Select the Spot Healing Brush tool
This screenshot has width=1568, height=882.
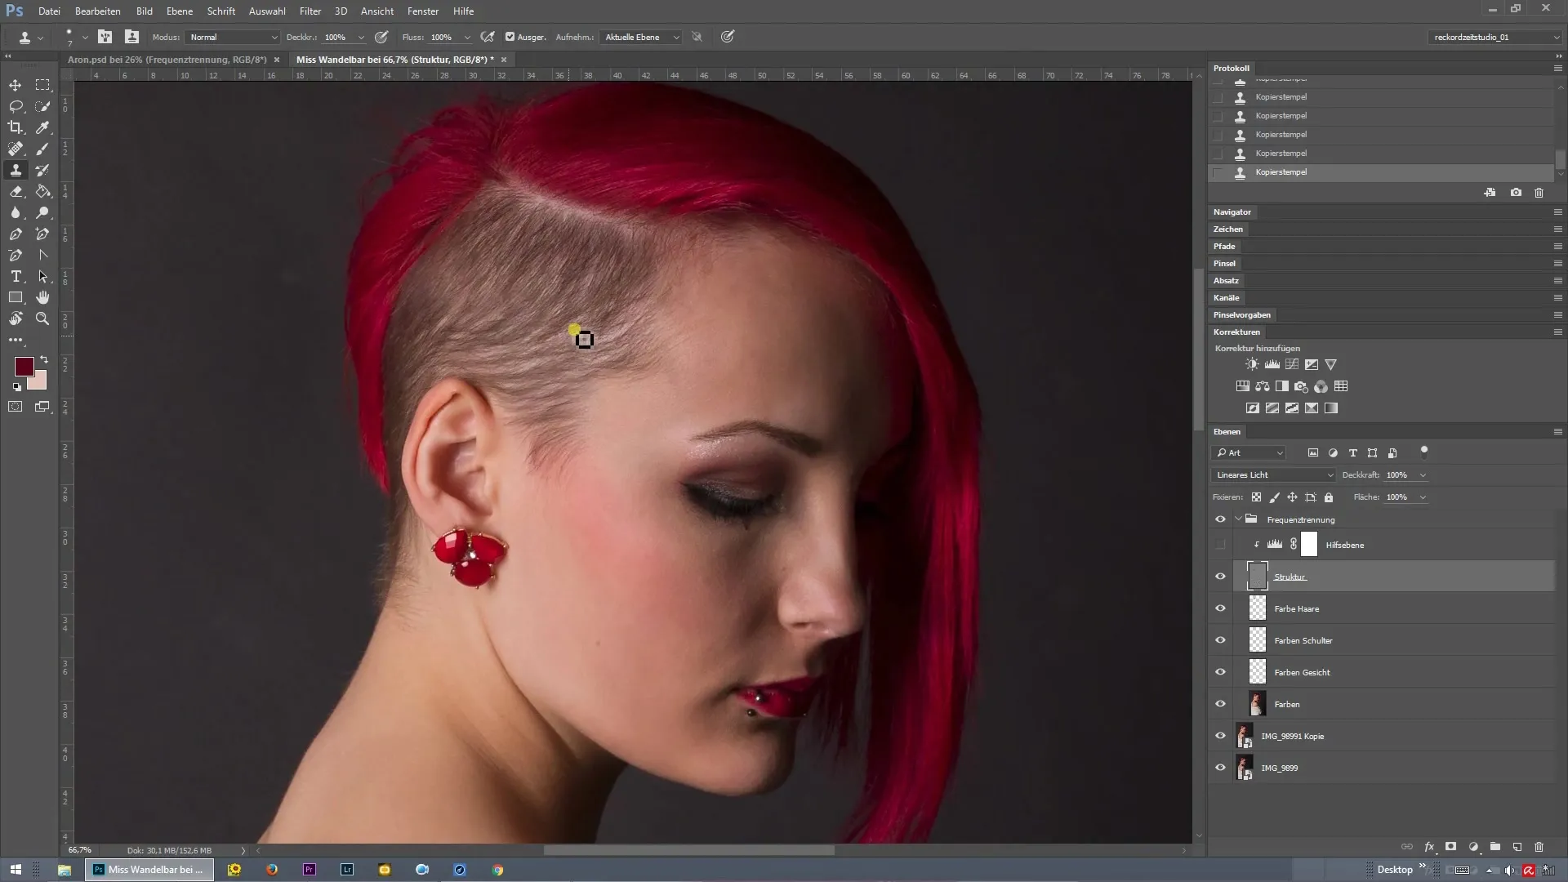click(x=16, y=149)
